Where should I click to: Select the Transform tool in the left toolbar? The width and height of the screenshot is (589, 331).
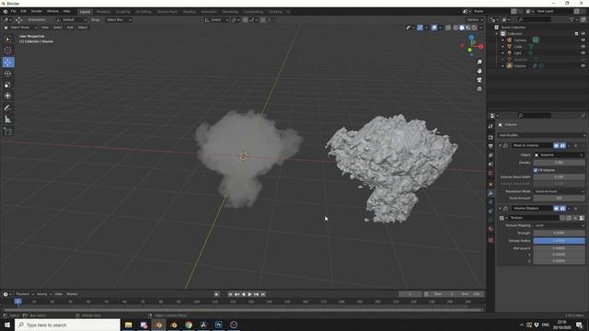point(7,96)
